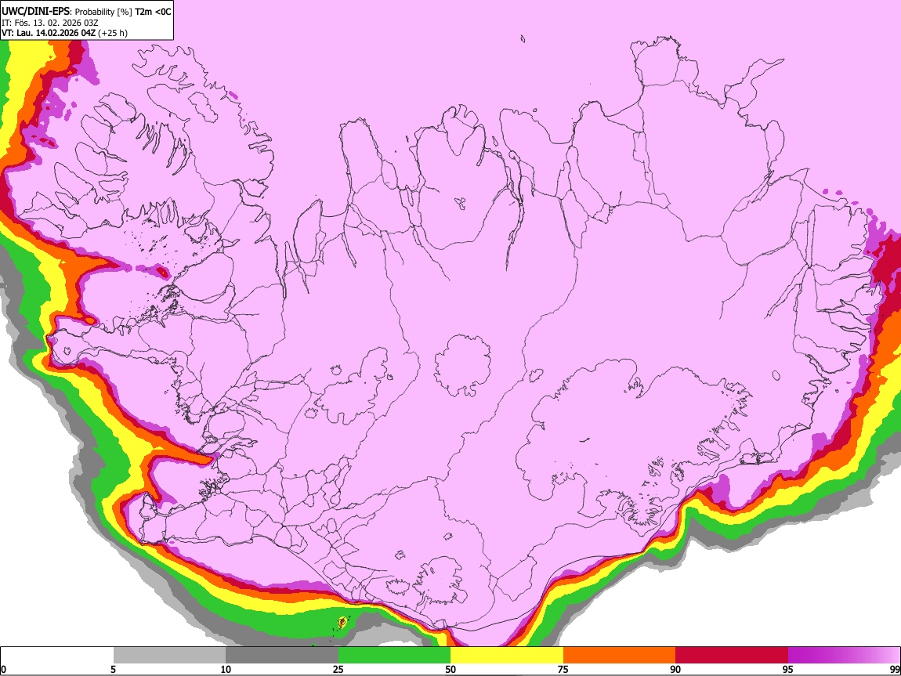The image size is (901, 676).
Task: Click the 'IT: Fös. 13. 02. 2026 03Z' line
Action: [50, 23]
